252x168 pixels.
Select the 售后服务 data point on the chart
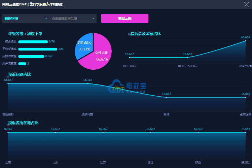[x=8, y=83]
